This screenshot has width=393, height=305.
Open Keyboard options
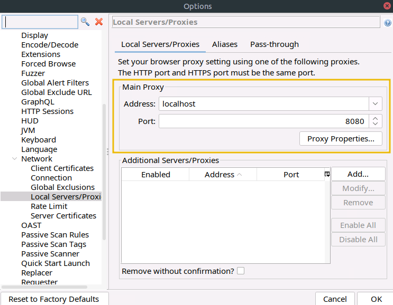click(x=39, y=140)
